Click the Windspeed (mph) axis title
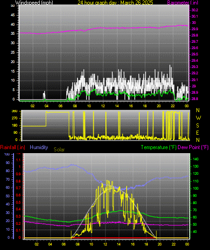This screenshot has width=210, height=250. 34,3
